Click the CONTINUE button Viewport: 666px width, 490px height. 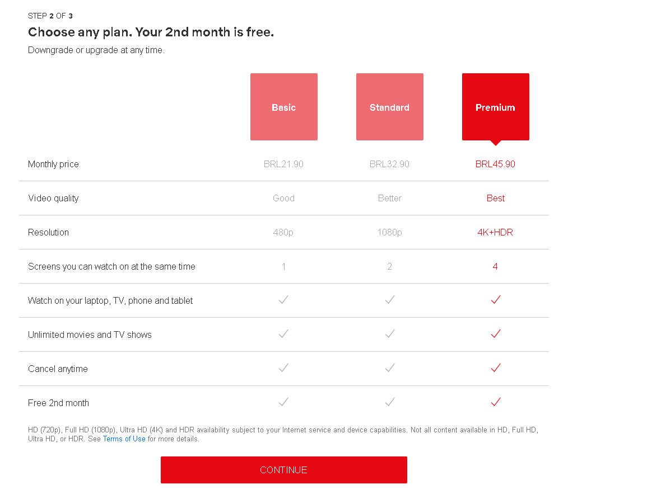coord(284,470)
